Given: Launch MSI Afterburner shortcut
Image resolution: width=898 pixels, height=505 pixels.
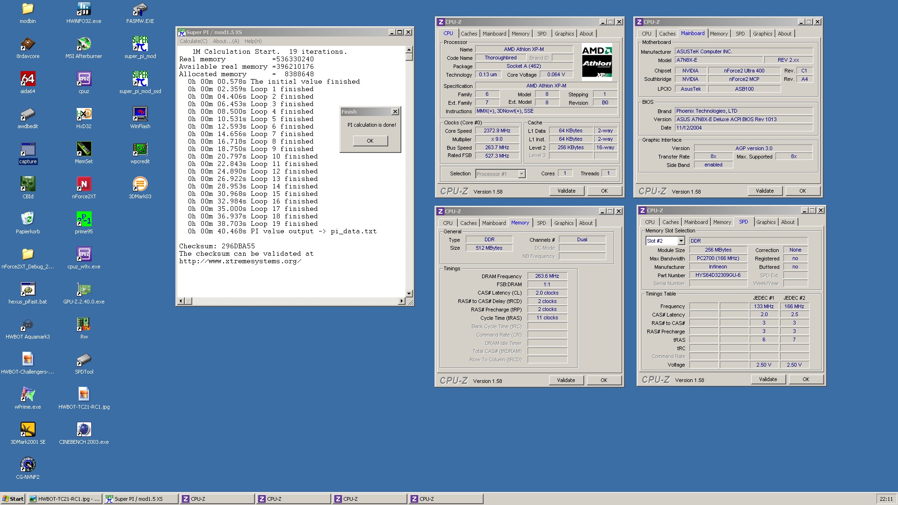Looking at the screenshot, I should tap(84, 48).
